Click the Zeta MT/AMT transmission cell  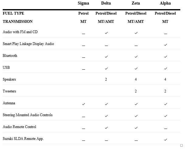pyautogui.click(x=136, y=22)
